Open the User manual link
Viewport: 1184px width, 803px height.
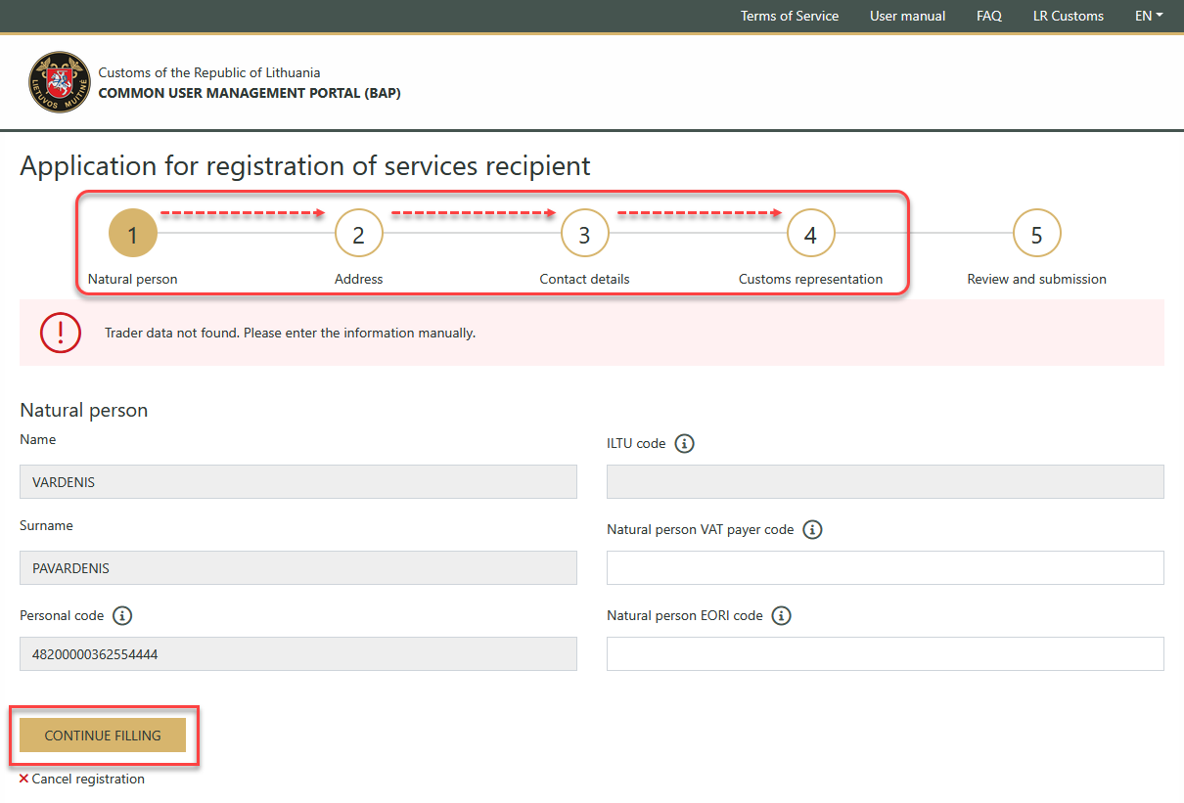click(x=907, y=16)
